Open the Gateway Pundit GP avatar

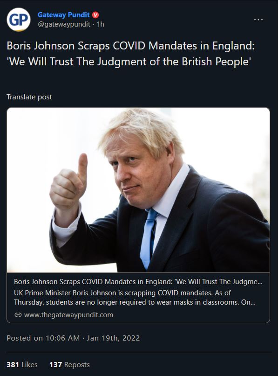19,20
